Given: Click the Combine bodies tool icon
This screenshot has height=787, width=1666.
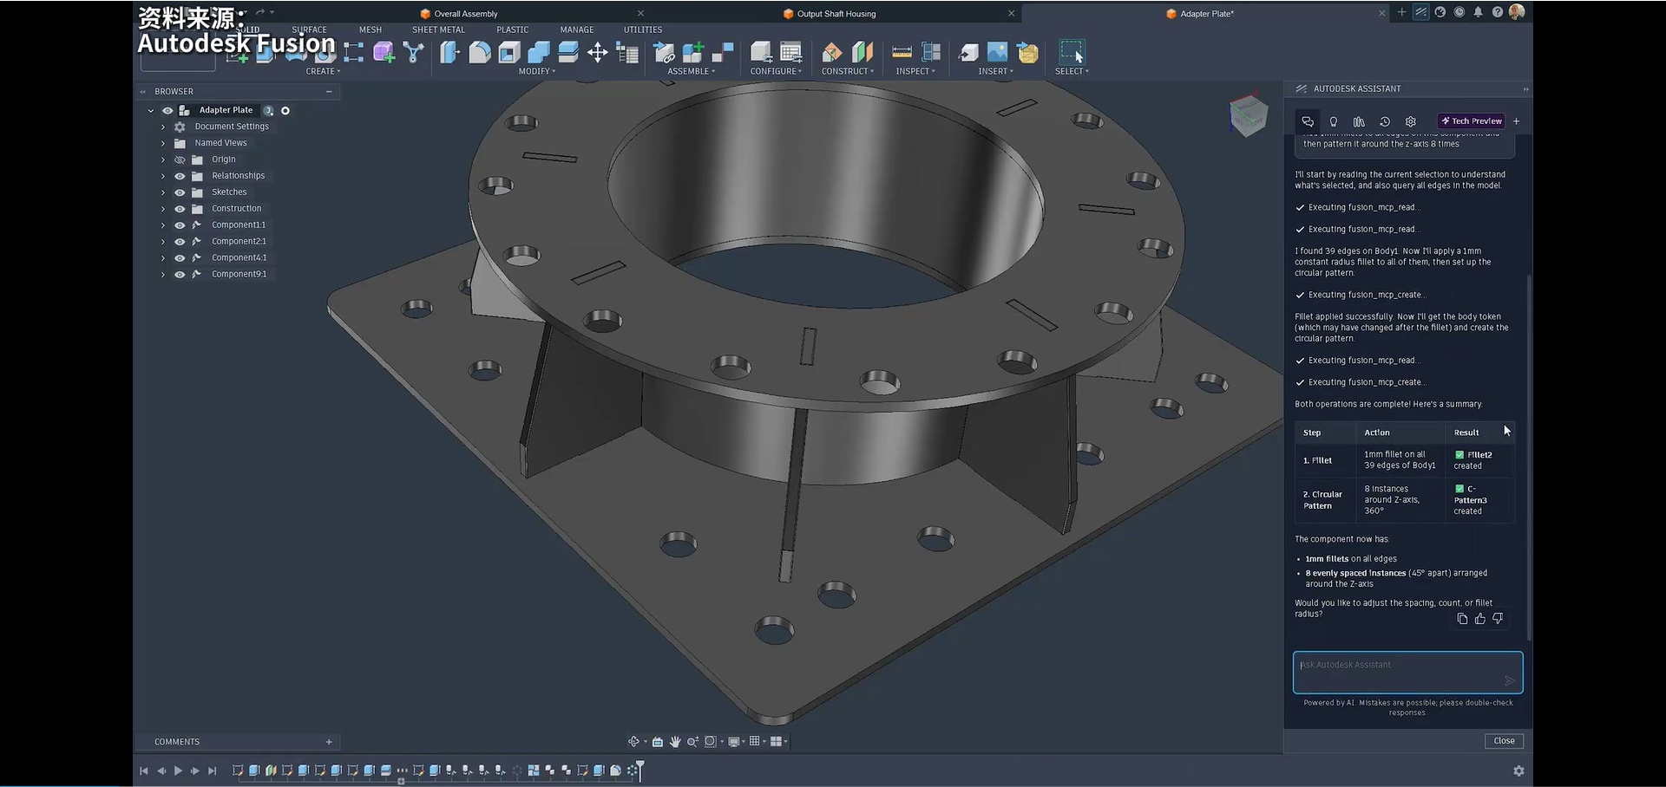Looking at the screenshot, I should tap(539, 53).
